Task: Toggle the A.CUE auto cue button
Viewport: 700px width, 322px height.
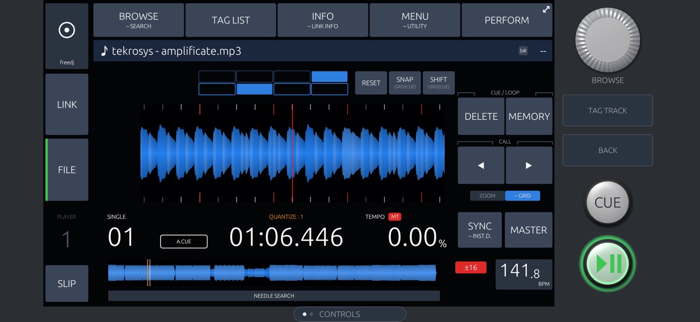Action: click(184, 241)
